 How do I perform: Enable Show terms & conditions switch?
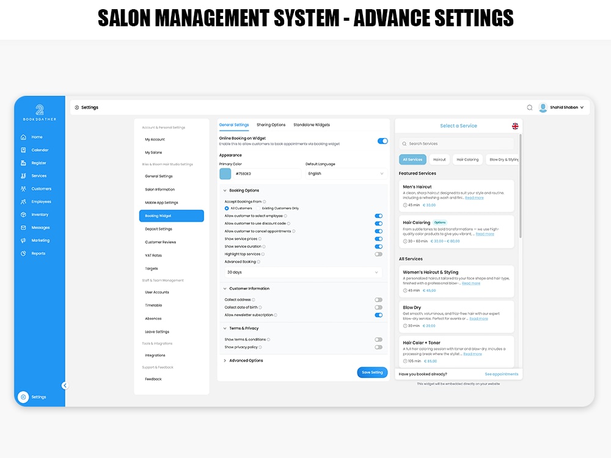click(x=379, y=340)
